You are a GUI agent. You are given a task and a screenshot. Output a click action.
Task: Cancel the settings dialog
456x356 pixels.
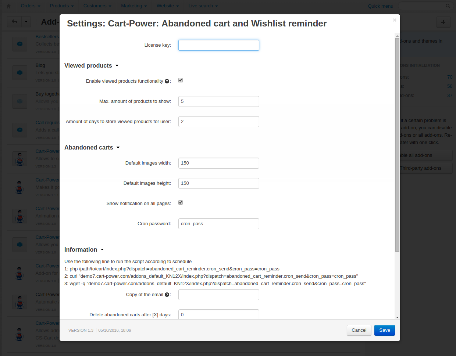pos(359,330)
